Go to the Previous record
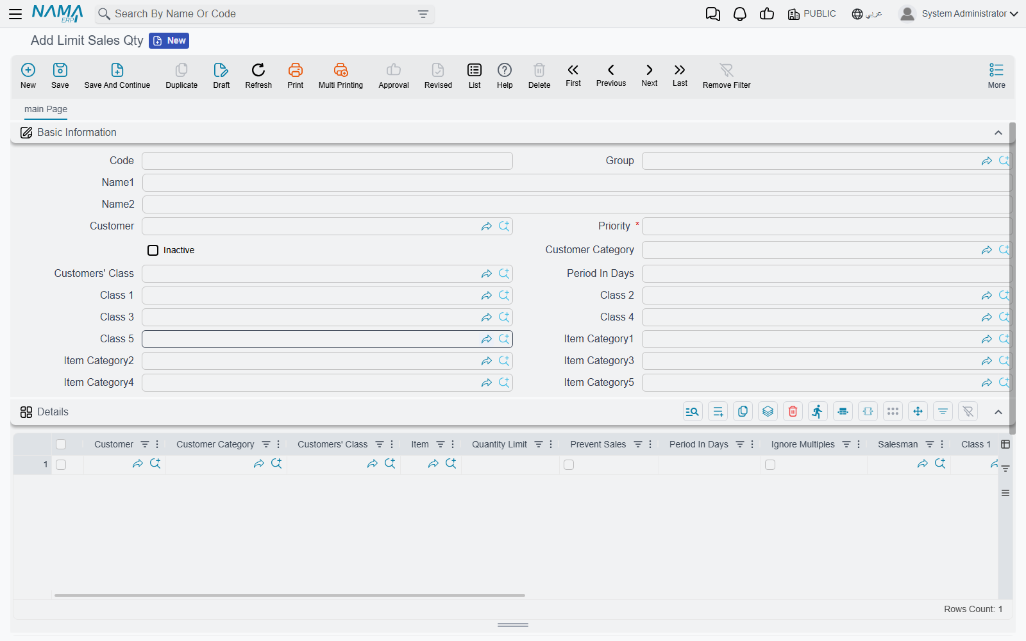This screenshot has width=1026, height=641. click(x=611, y=75)
